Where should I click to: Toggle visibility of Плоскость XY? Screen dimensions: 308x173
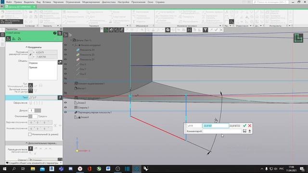point(65,50)
